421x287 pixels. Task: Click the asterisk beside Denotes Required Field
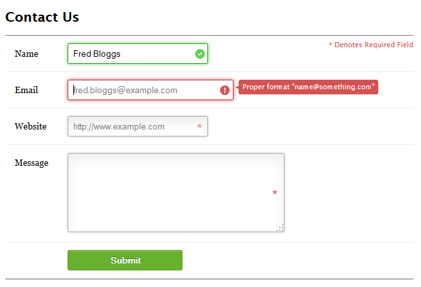click(330, 44)
